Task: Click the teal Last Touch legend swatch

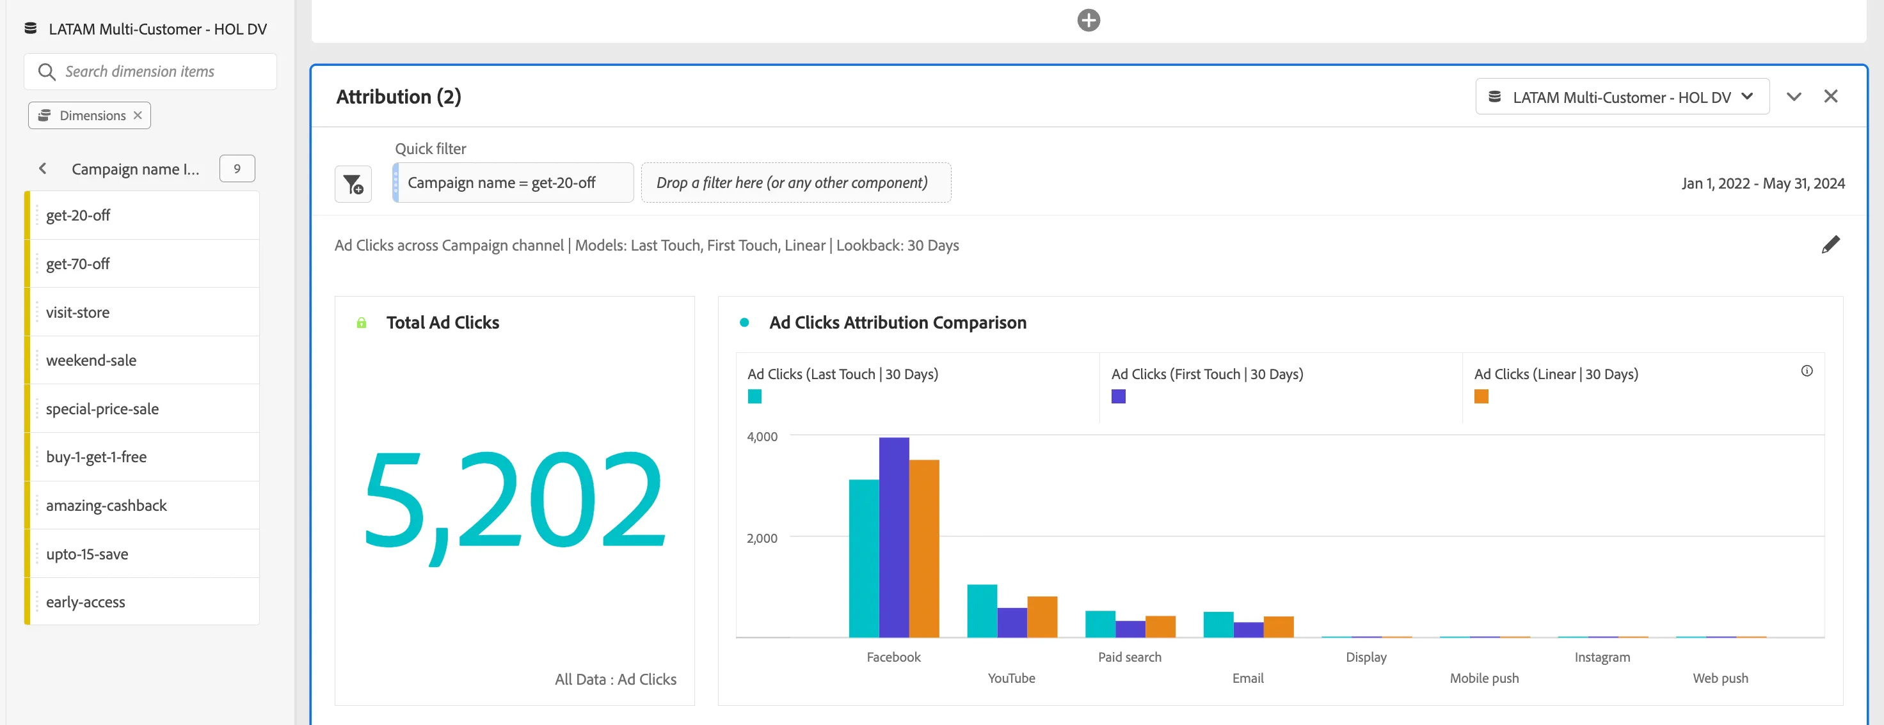Action: tap(754, 397)
